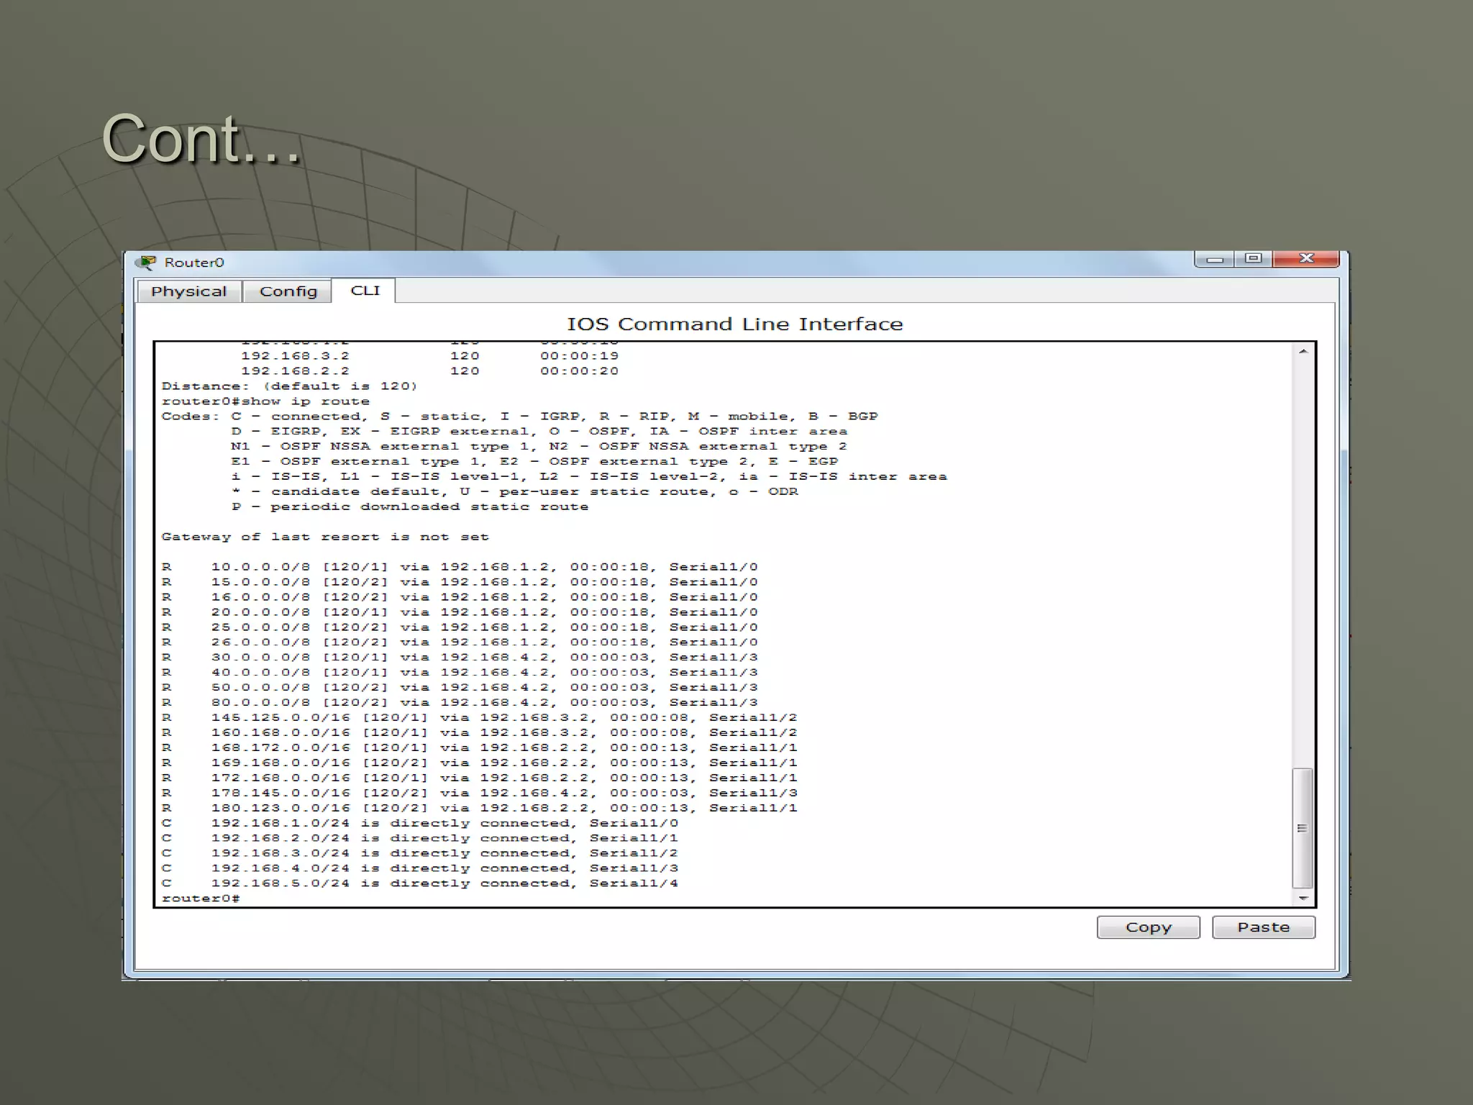1473x1105 pixels.
Task: Maximize the Router0 window
Action: (x=1254, y=258)
